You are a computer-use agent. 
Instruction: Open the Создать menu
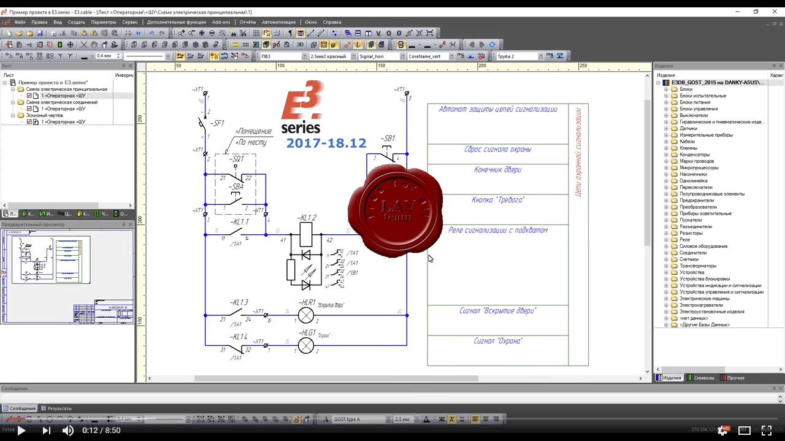[x=76, y=22]
